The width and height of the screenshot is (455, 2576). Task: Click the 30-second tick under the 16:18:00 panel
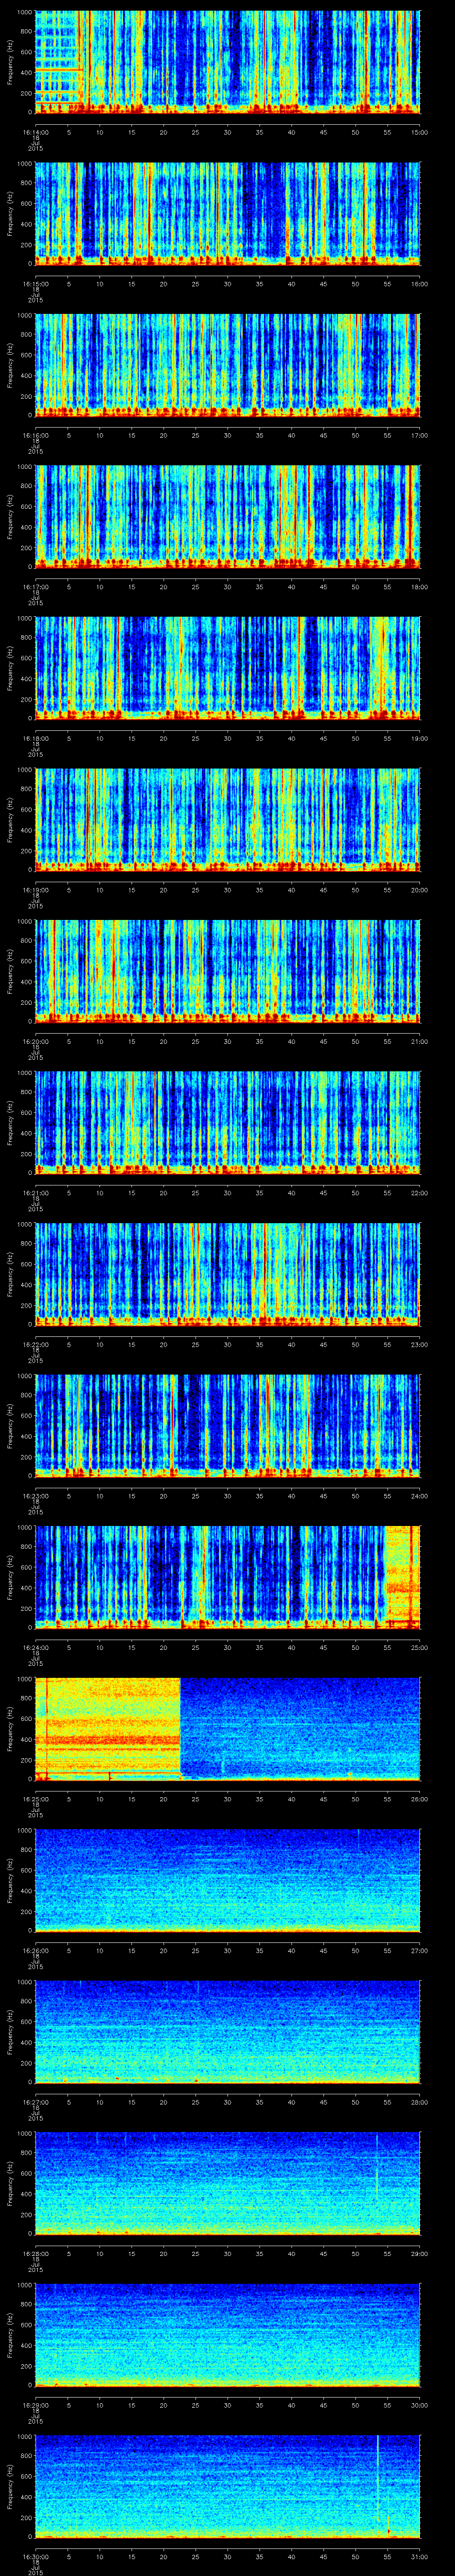[x=228, y=738]
